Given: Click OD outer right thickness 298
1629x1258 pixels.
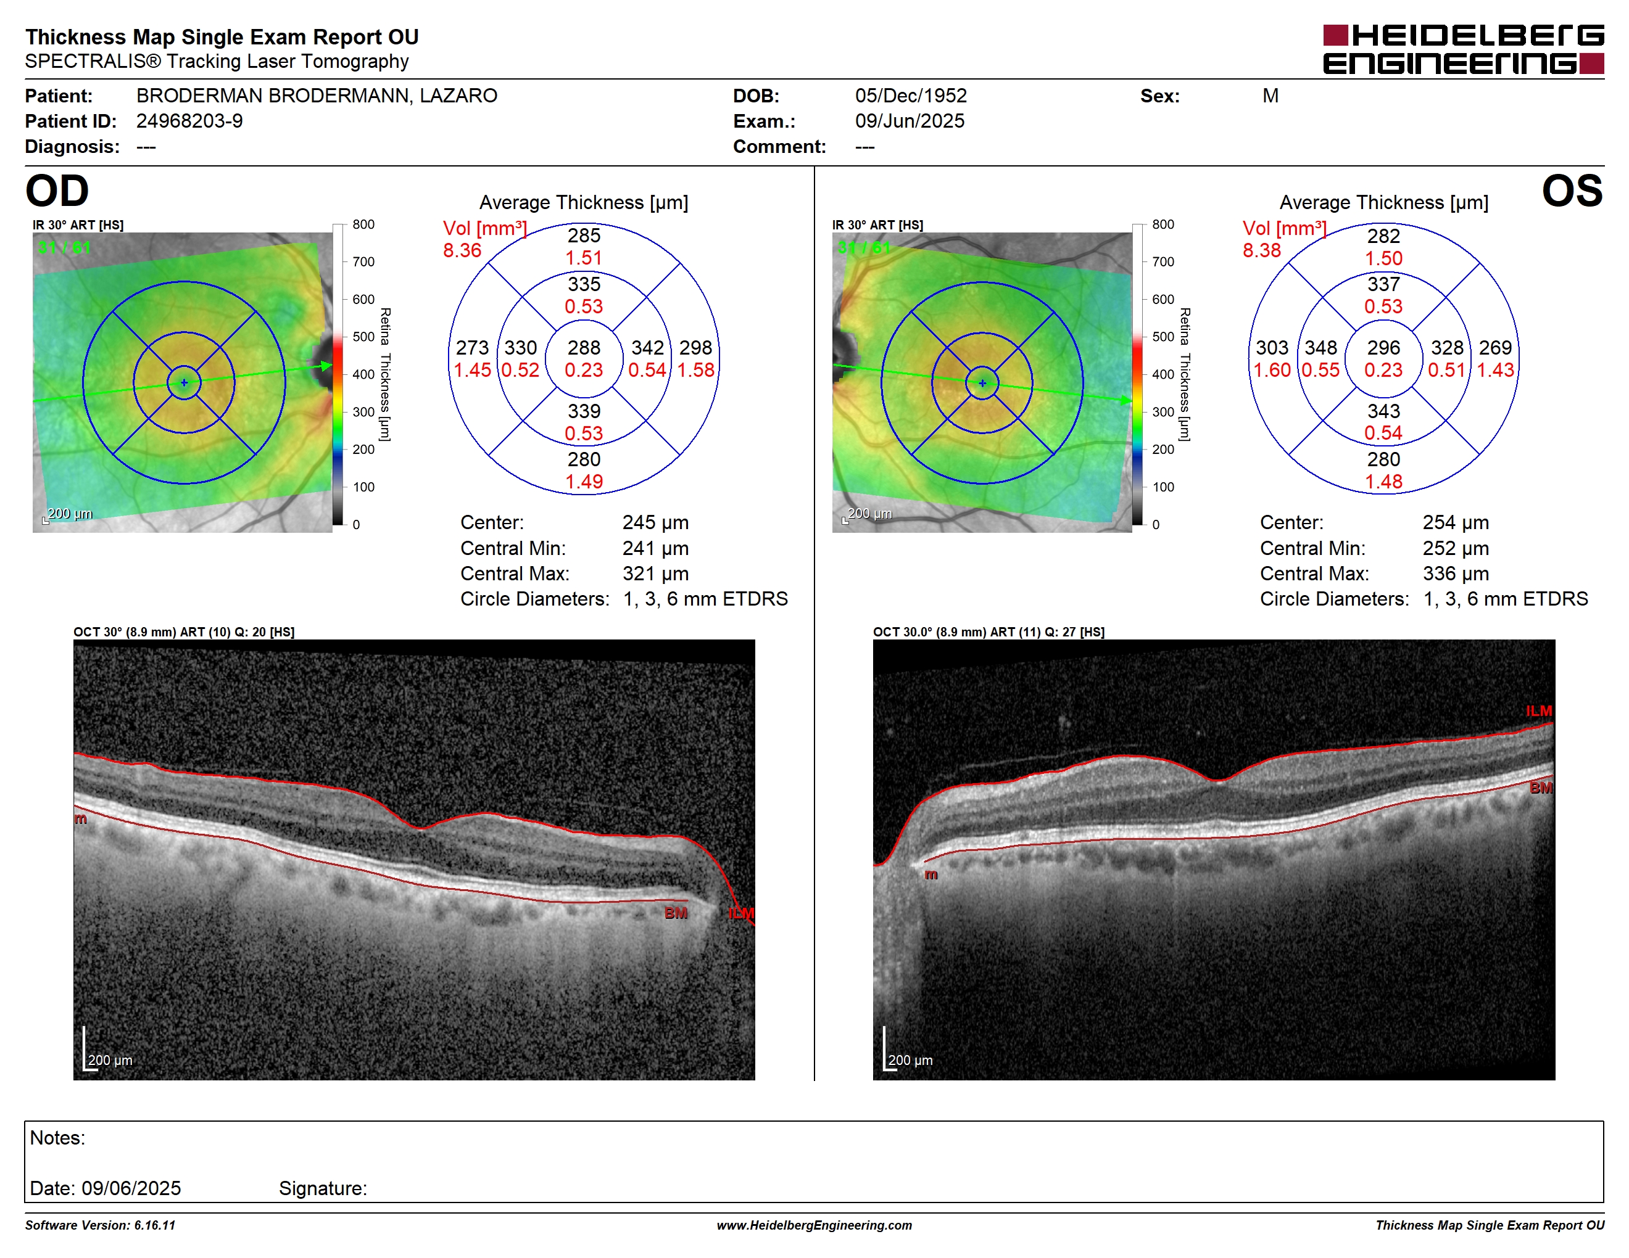Looking at the screenshot, I should [x=696, y=347].
